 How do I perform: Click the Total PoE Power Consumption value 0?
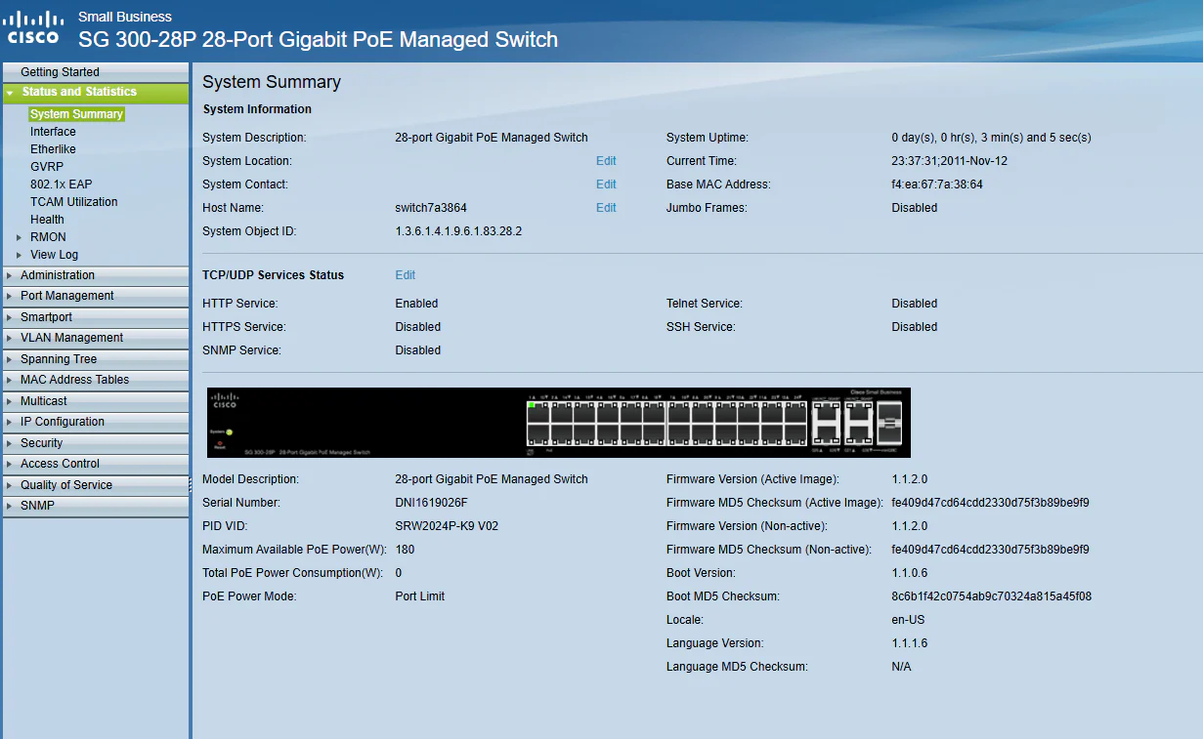[x=399, y=573]
